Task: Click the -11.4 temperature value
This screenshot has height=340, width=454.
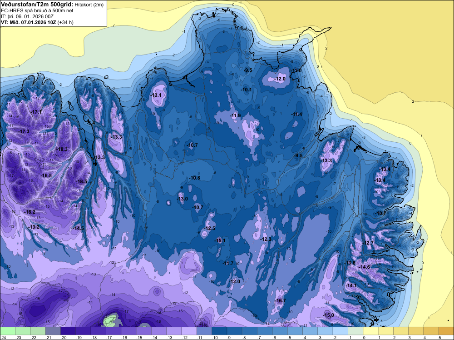Action: click(x=297, y=114)
